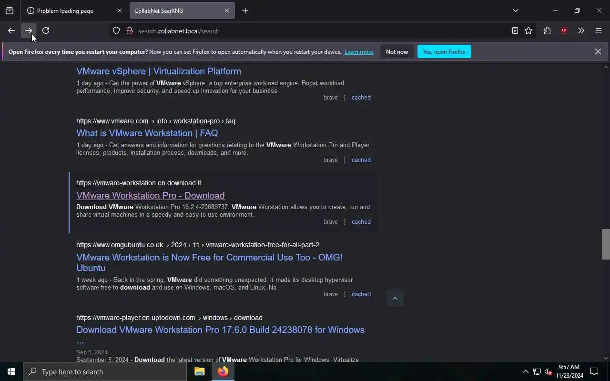Click the Not now button
Image resolution: width=610 pixels, height=381 pixels.
point(397,52)
